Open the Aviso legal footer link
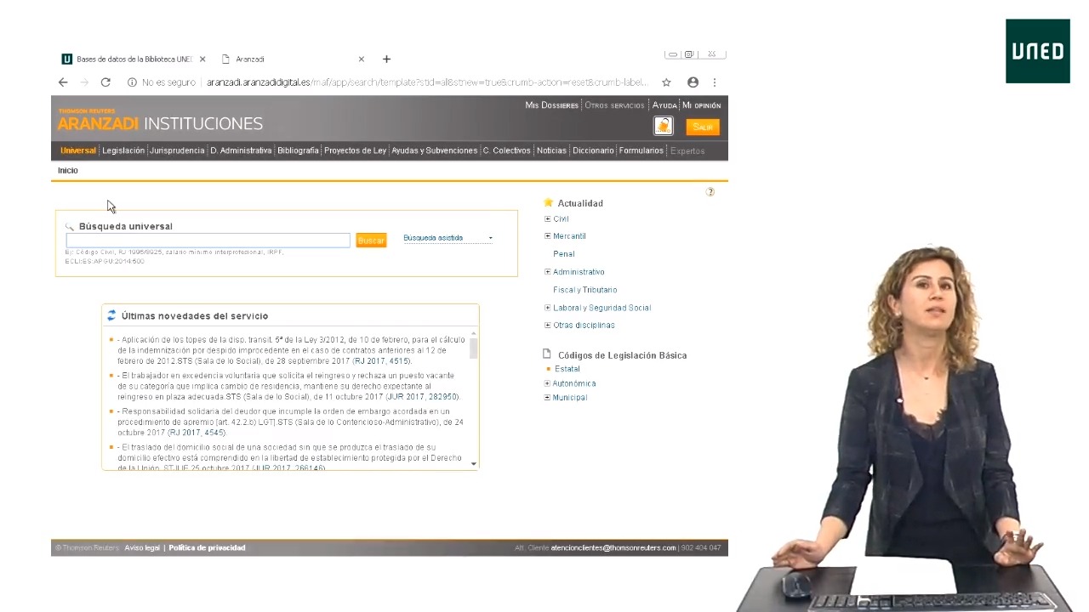The image size is (1089, 612). pyautogui.click(x=142, y=548)
